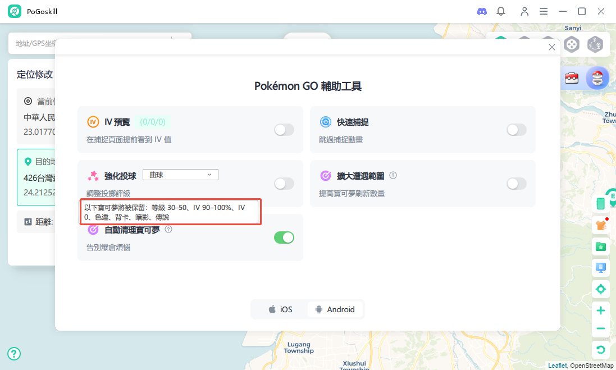Disable the 自動清理寶可夢 toggle
616x370 pixels.
[284, 237]
